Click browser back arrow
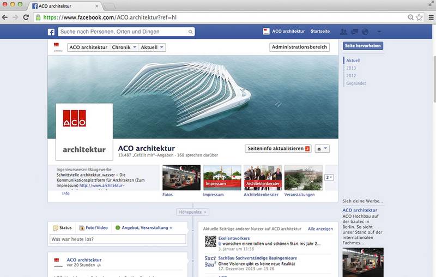Viewport: 436px width, 277px height. pyautogui.click(x=5, y=17)
